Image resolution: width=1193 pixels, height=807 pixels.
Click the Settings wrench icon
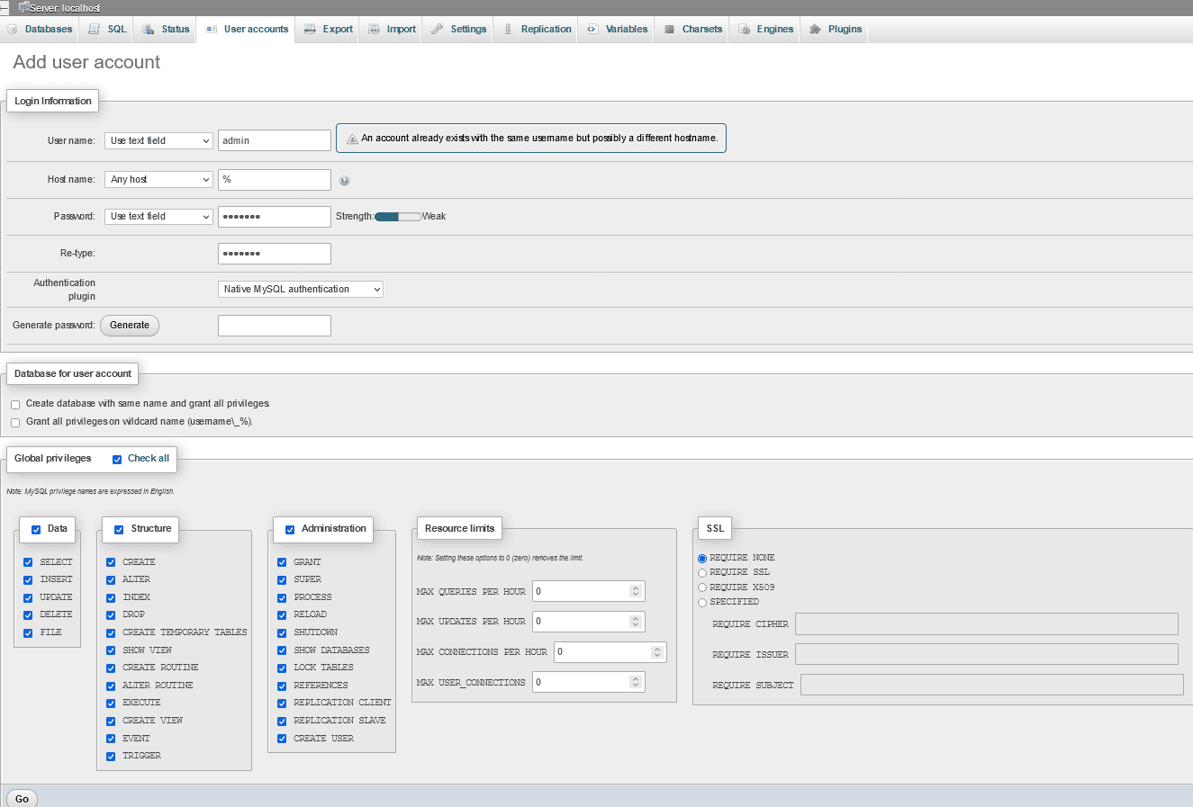tap(438, 30)
